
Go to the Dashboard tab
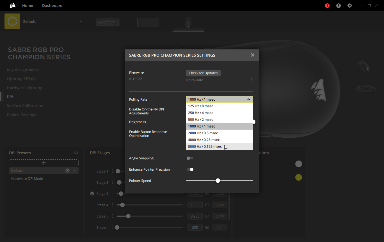(52, 6)
